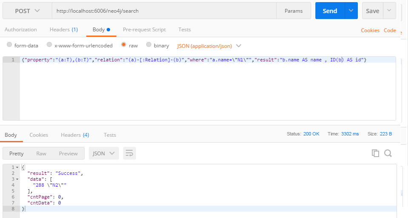The width and height of the screenshot is (408, 218).
Task: Open the POST method dropdown
Action: 27,11
